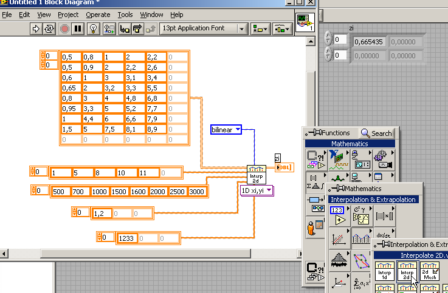Image resolution: width=448 pixels, height=293 pixels.
Task: Open the Tools menu
Action: click(125, 14)
